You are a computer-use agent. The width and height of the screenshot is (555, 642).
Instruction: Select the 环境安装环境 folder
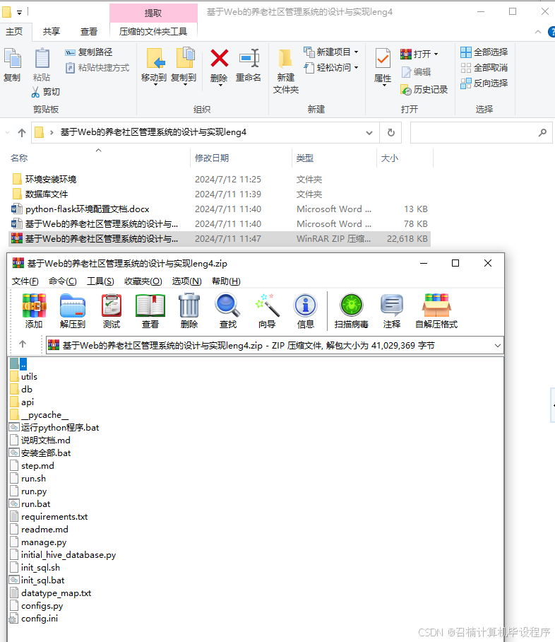click(219, 180)
